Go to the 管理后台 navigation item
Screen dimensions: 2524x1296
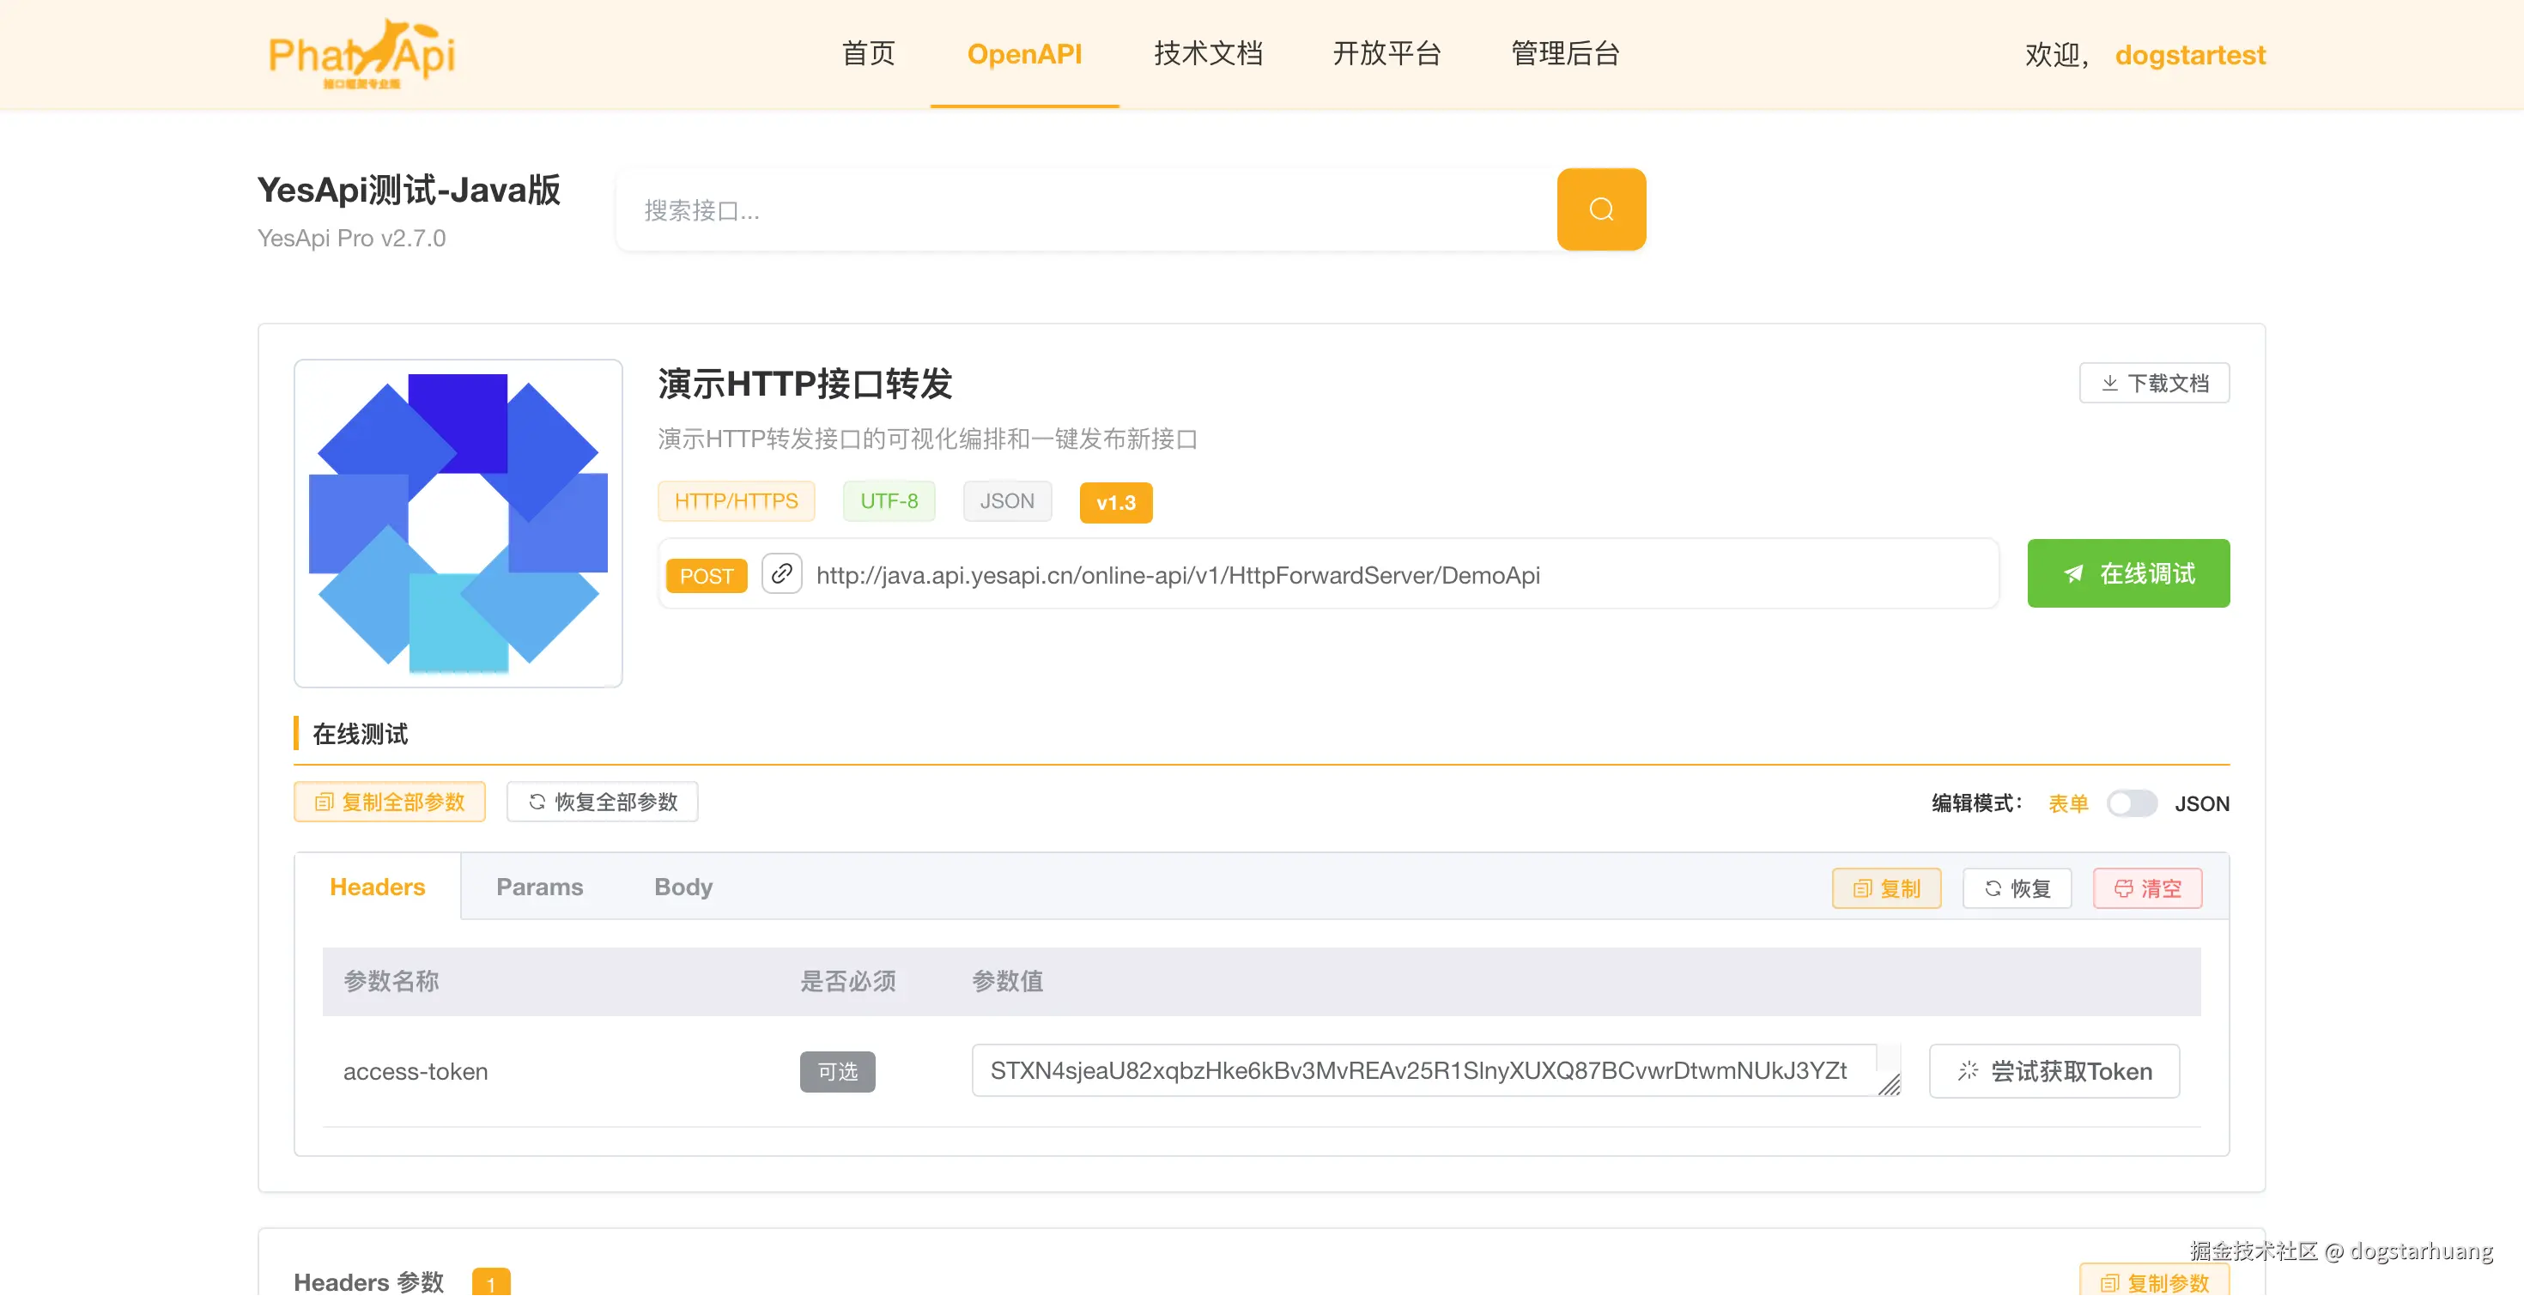[x=1565, y=54]
